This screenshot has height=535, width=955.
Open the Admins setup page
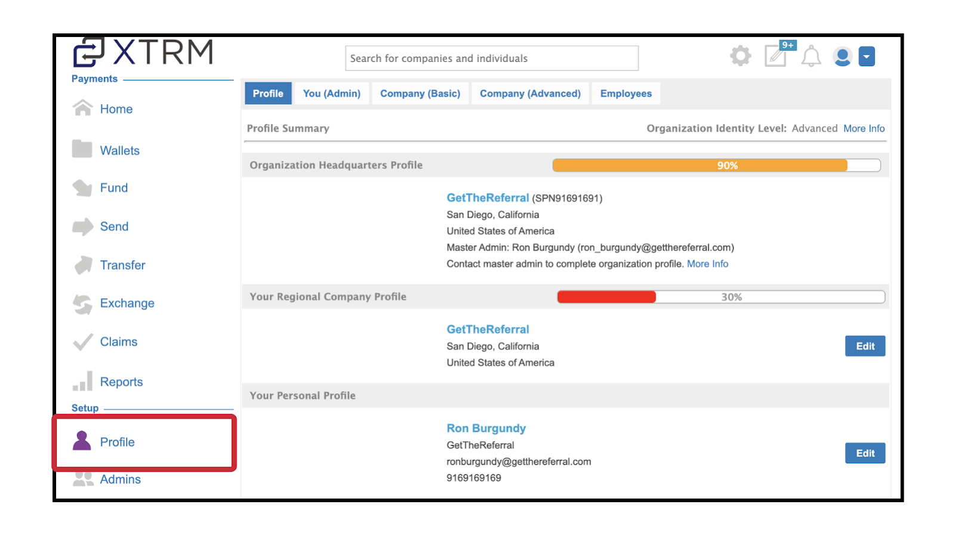(121, 480)
